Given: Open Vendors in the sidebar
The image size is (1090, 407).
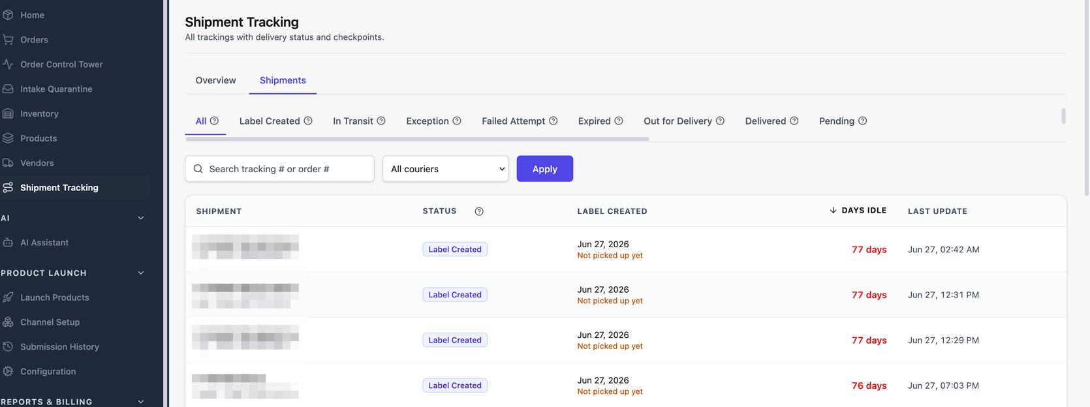Looking at the screenshot, I should 37,163.
